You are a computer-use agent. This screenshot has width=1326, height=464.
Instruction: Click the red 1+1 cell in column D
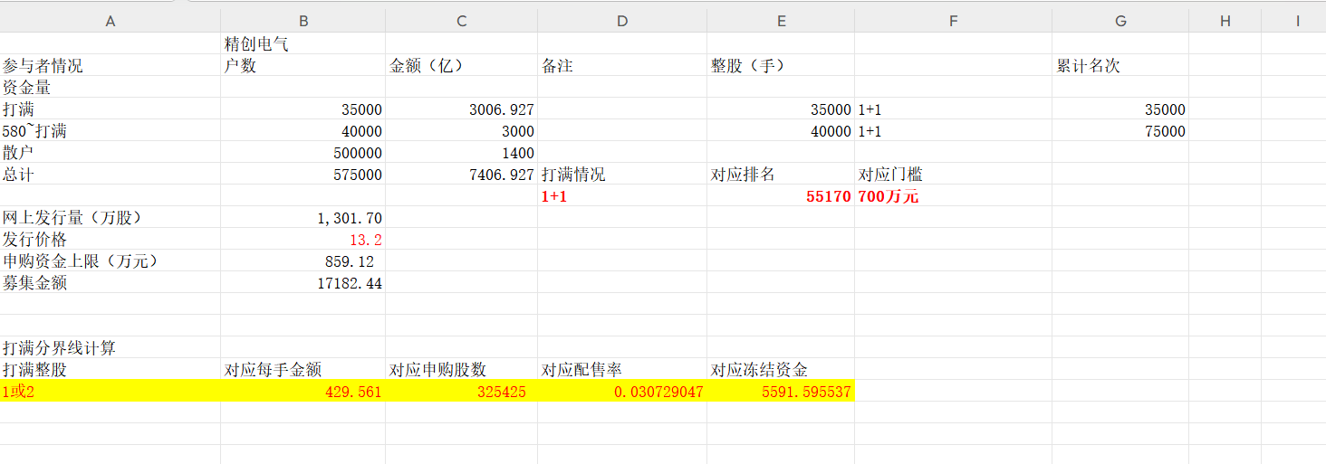pos(622,195)
